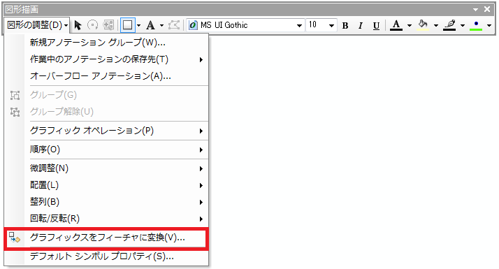499x269 pixels.
Task: Open the Font Color dropdown arrow
Action: coord(410,25)
